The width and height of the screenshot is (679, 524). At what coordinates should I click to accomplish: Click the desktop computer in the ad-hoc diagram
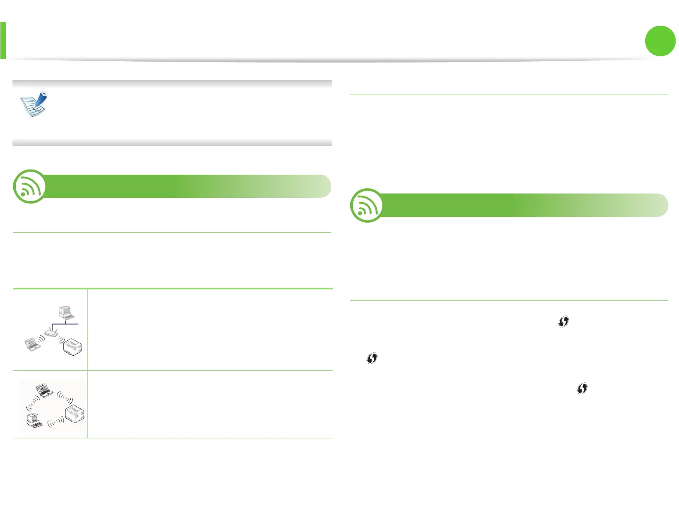[34, 421]
